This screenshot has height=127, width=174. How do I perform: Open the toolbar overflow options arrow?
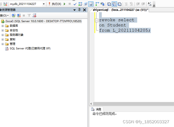click(x=154, y=4)
